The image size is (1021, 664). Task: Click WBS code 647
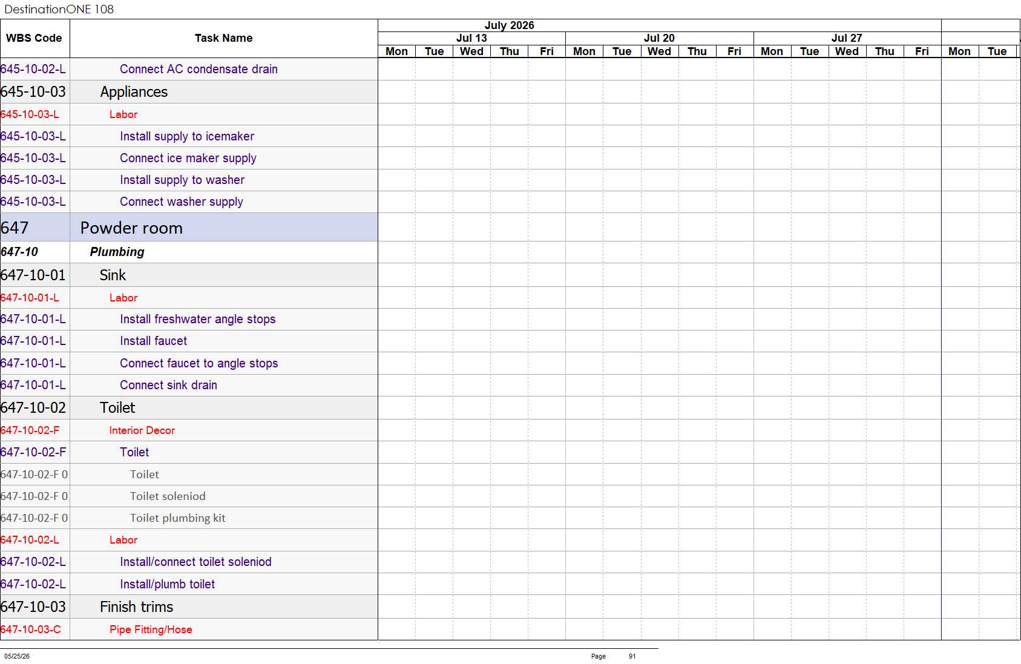coord(15,228)
